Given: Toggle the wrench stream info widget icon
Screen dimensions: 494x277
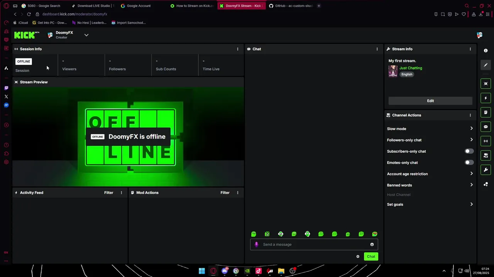Looking at the screenshot, I should click(x=486, y=170).
